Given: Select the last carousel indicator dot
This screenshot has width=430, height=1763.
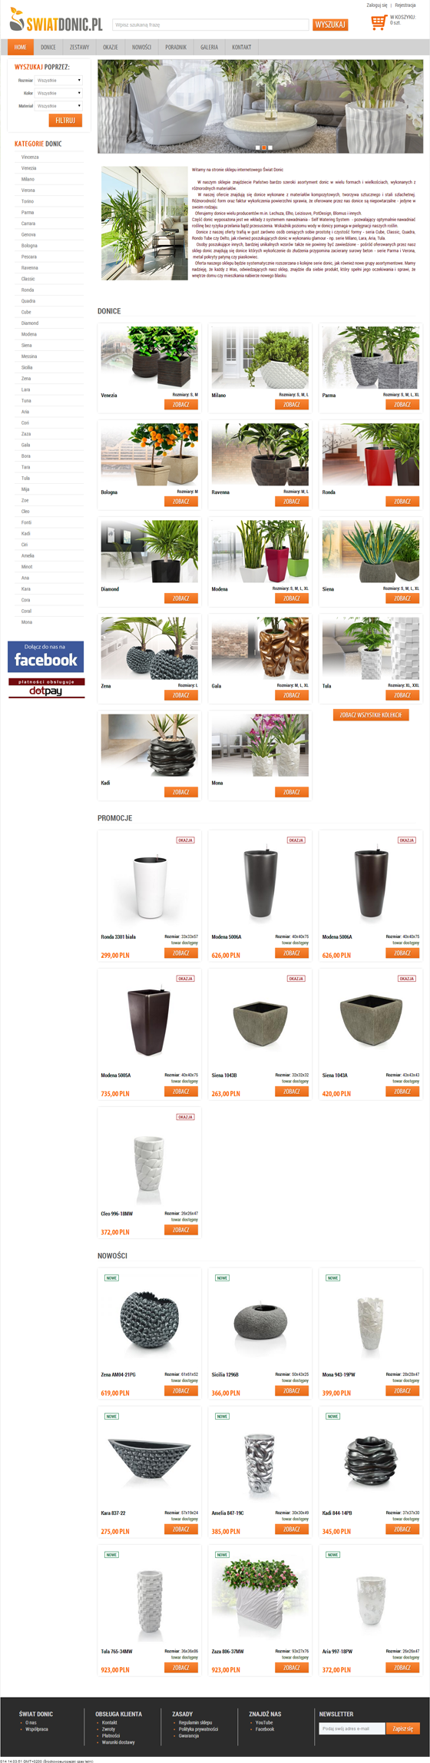Looking at the screenshot, I should coord(270,147).
